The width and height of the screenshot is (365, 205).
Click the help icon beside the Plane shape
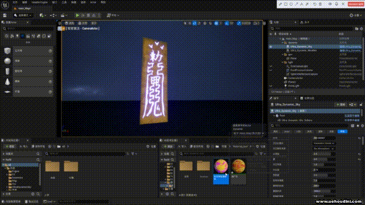tap(50, 92)
